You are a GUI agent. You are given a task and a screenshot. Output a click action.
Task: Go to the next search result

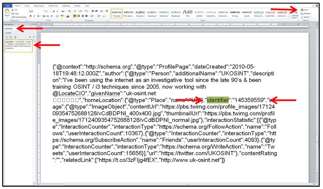tap(34, 37)
